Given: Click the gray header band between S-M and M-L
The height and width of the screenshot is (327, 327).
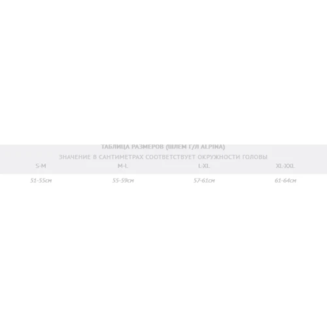Looking at the screenshot, I should click(82, 166).
